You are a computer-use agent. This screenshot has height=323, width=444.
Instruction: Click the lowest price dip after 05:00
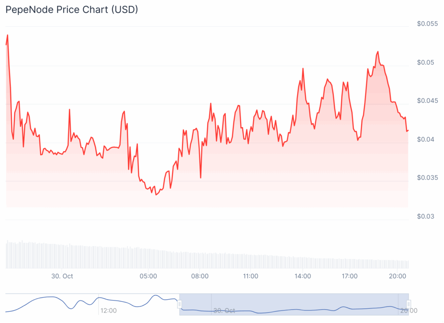pyautogui.click(x=156, y=195)
